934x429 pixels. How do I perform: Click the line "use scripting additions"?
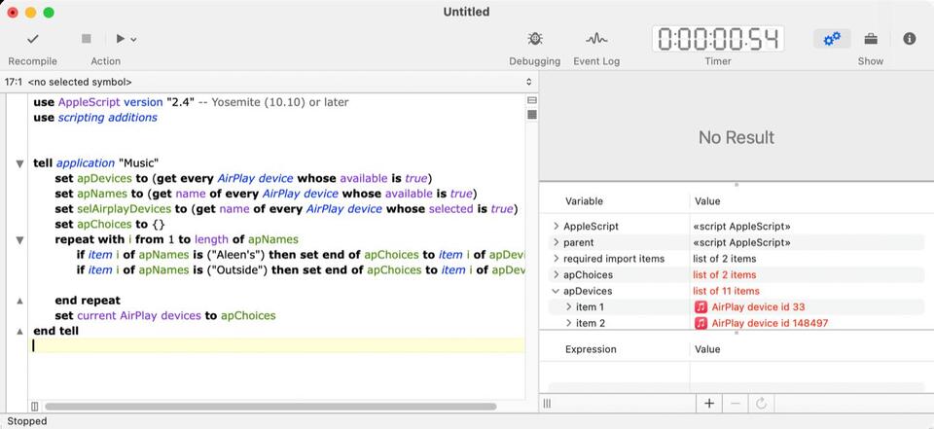[x=95, y=118]
